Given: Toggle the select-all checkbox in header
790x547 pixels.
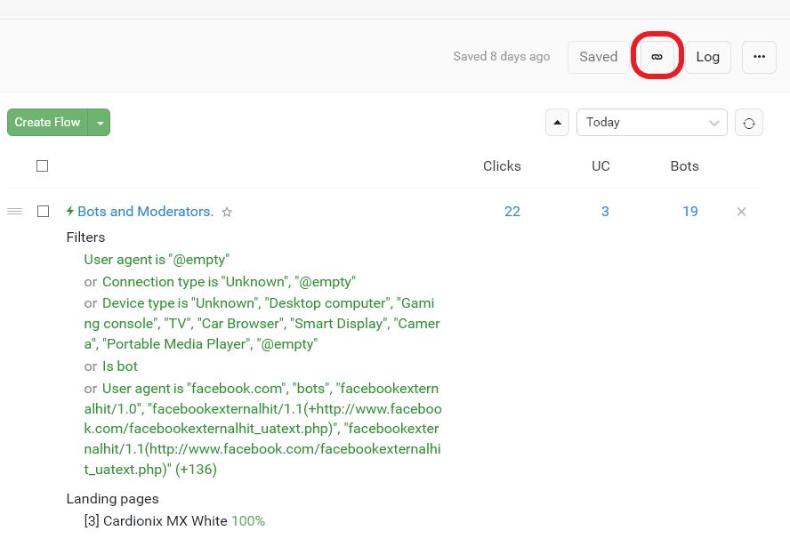Looking at the screenshot, I should pyautogui.click(x=42, y=165).
